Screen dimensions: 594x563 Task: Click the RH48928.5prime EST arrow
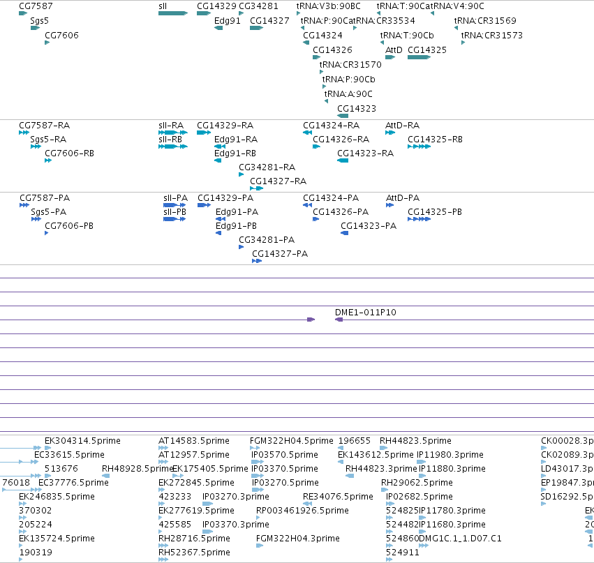tap(105, 476)
